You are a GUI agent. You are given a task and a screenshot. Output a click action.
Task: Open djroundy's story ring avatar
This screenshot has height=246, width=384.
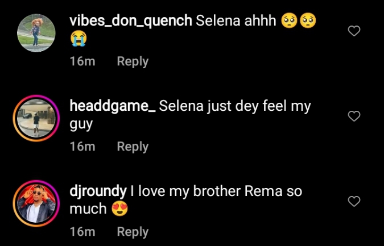(36, 203)
